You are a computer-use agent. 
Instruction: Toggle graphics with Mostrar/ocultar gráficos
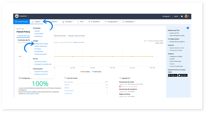pos(178,42)
